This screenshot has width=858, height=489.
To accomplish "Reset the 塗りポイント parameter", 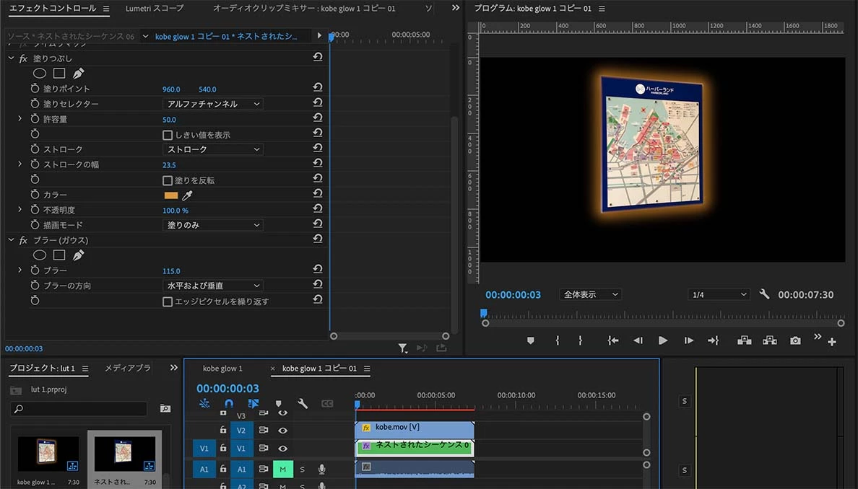I will click(317, 87).
